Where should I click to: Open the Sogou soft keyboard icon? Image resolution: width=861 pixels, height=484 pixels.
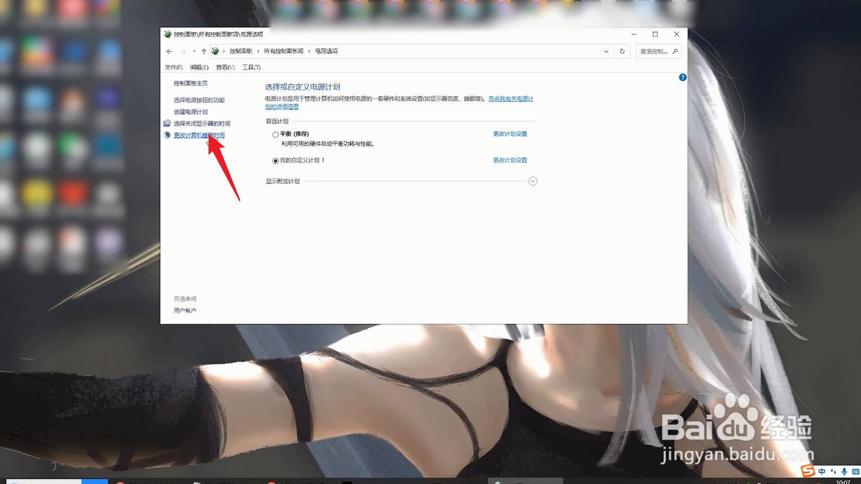pyautogui.click(x=855, y=471)
